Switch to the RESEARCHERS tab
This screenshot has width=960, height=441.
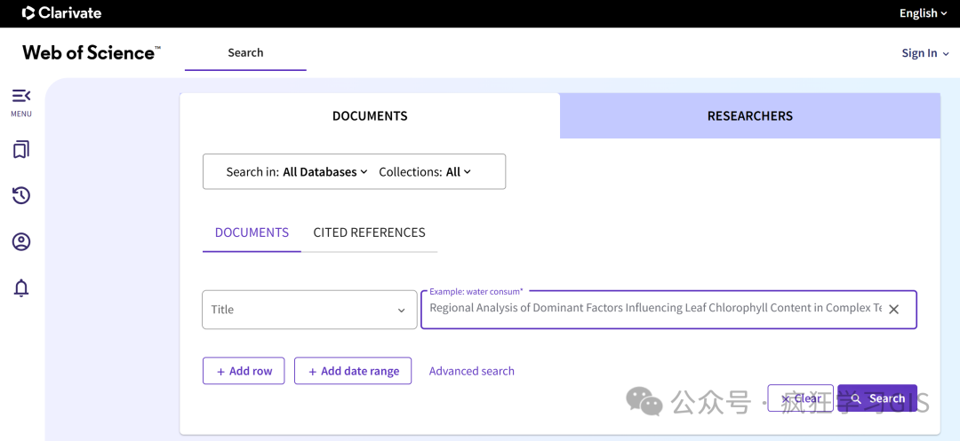tap(750, 116)
